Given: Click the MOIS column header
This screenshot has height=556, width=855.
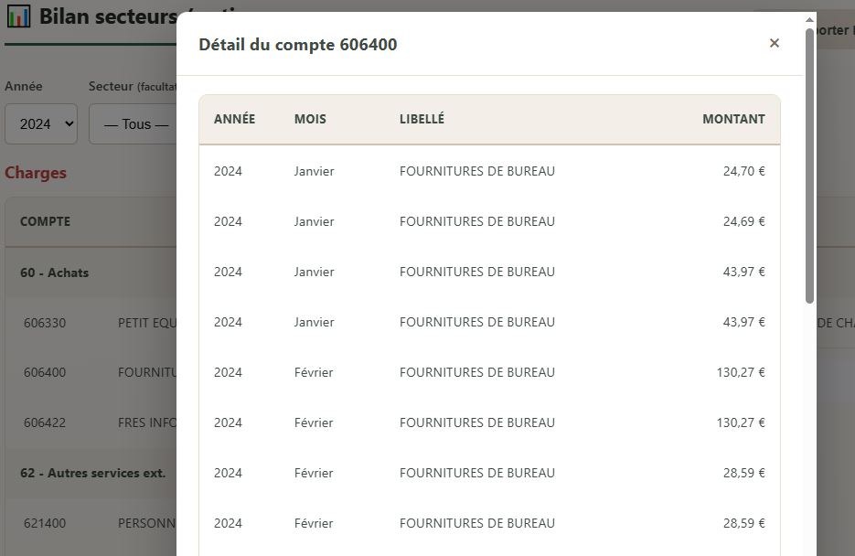Looking at the screenshot, I should [310, 119].
